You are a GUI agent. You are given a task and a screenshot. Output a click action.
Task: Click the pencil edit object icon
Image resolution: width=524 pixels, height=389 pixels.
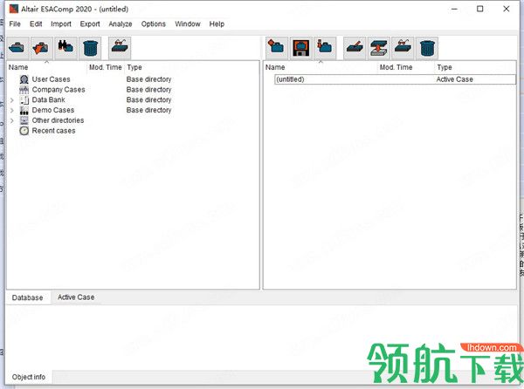pyautogui.click(x=355, y=48)
